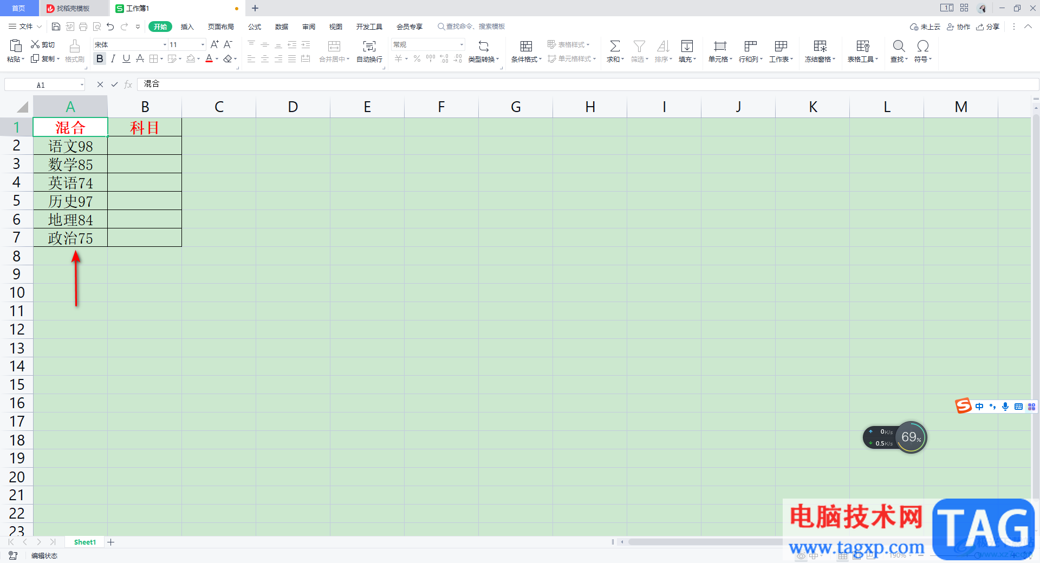The width and height of the screenshot is (1040, 563).
Task: Toggle strikethrough text formatting
Action: pos(140,58)
